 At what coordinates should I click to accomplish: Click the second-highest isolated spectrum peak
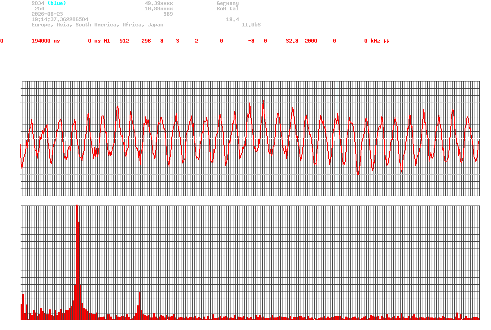139,306
